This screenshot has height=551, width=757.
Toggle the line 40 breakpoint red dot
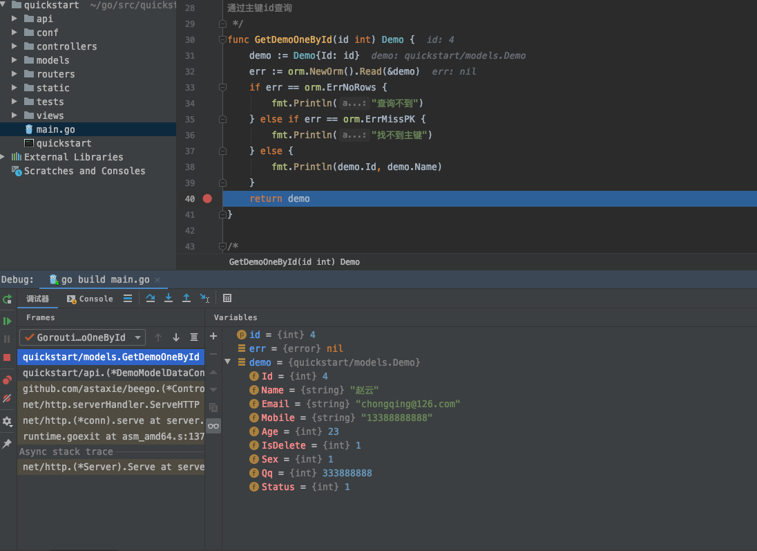(x=207, y=198)
